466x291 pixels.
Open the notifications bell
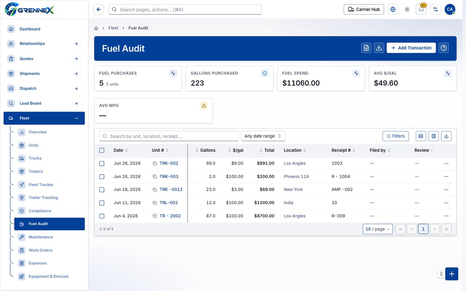click(421, 9)
